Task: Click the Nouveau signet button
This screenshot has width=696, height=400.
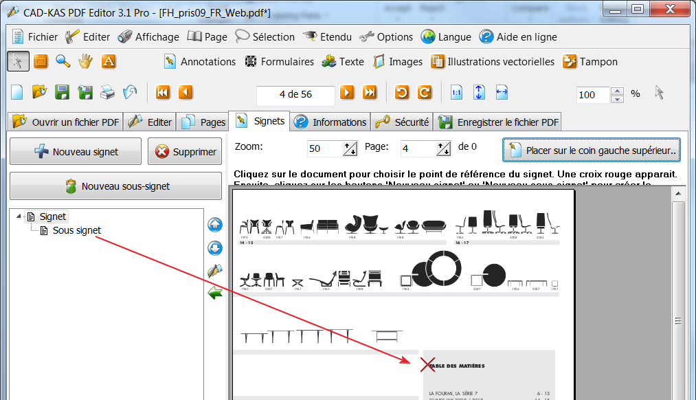Action: (76, 152)
